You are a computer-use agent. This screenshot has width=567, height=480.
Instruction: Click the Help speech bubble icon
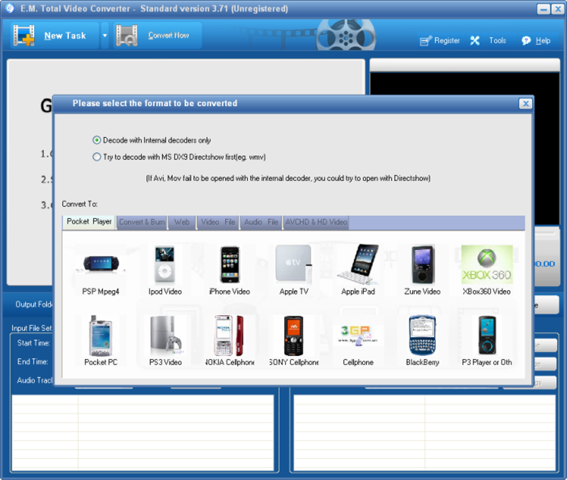click(526, 41)
